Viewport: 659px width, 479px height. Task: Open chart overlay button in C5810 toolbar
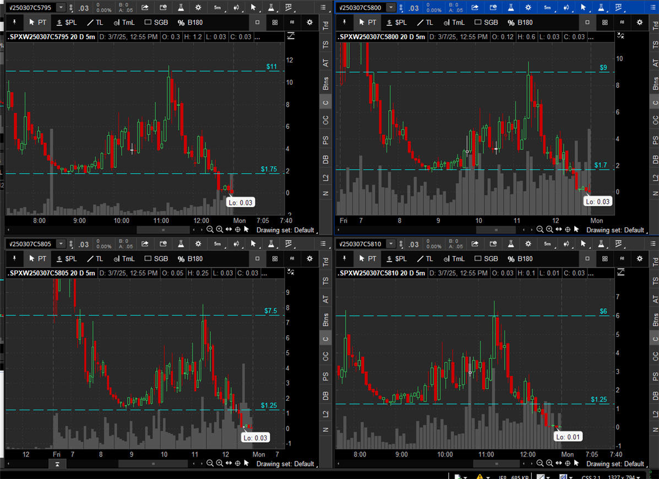point(619,244)
